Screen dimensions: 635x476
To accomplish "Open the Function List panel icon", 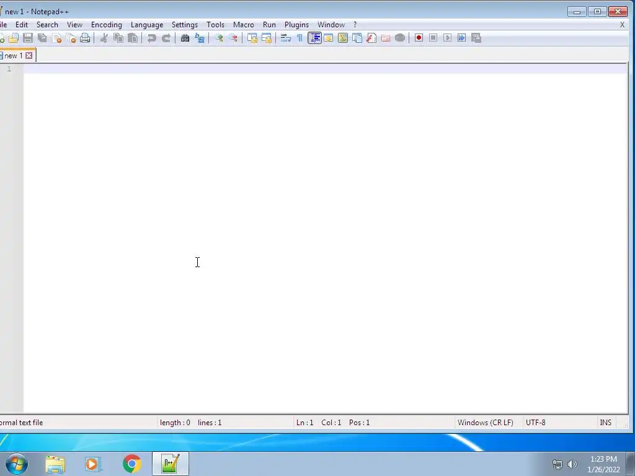I will coord(371,38).
